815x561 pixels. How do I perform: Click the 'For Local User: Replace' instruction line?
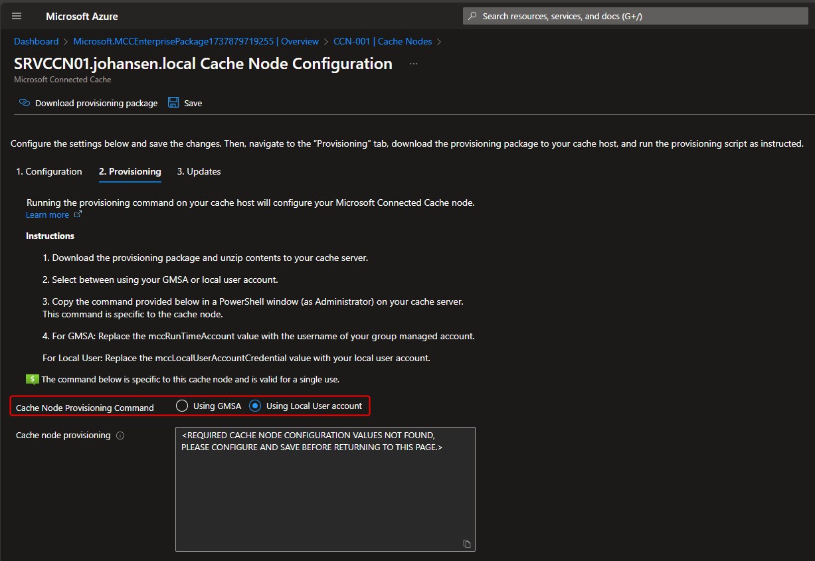tap(236, 358)
